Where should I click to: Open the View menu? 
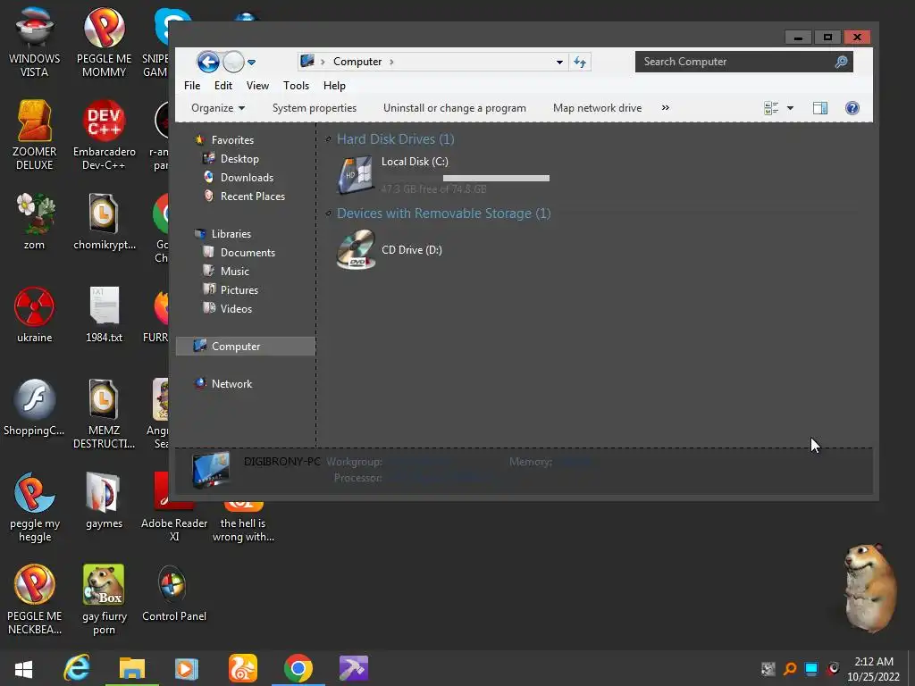(x=257, y=86)
